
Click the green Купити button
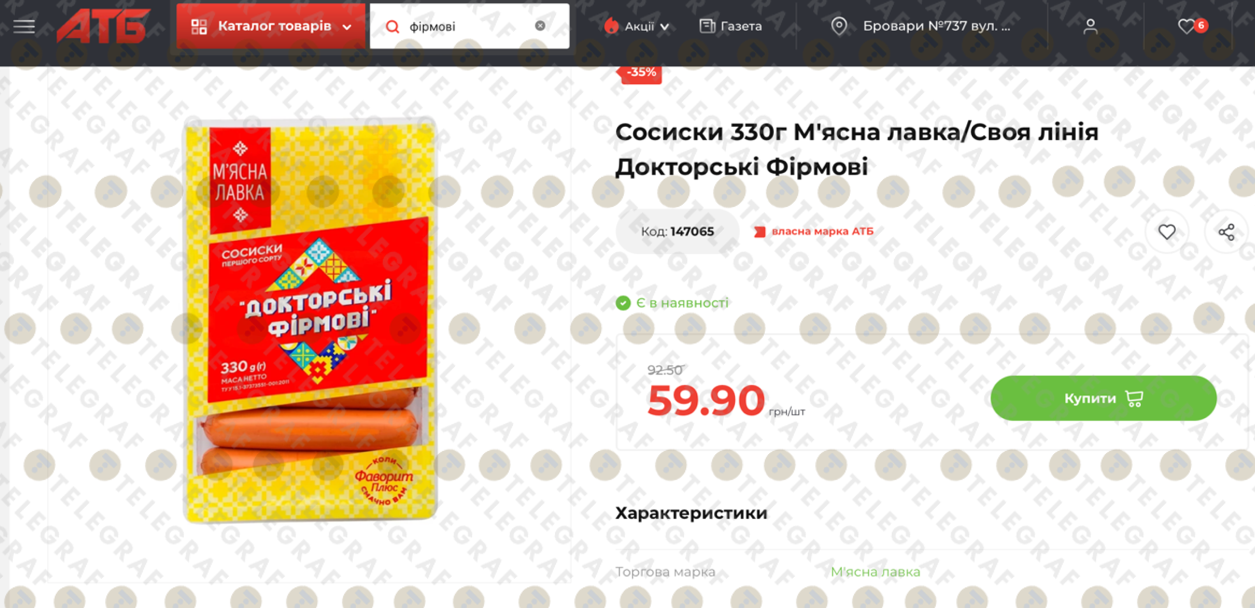1103,398
